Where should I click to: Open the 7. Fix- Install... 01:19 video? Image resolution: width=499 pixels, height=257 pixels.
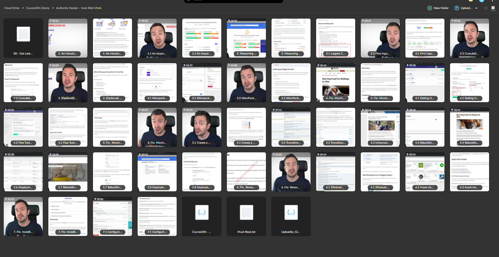[x=23, y=216]
